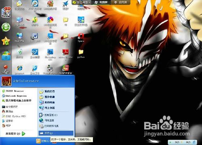The height and width of the screenshot is (145, 202).
Task: Open 记事本 from start menu
Action: coord(8,121)
